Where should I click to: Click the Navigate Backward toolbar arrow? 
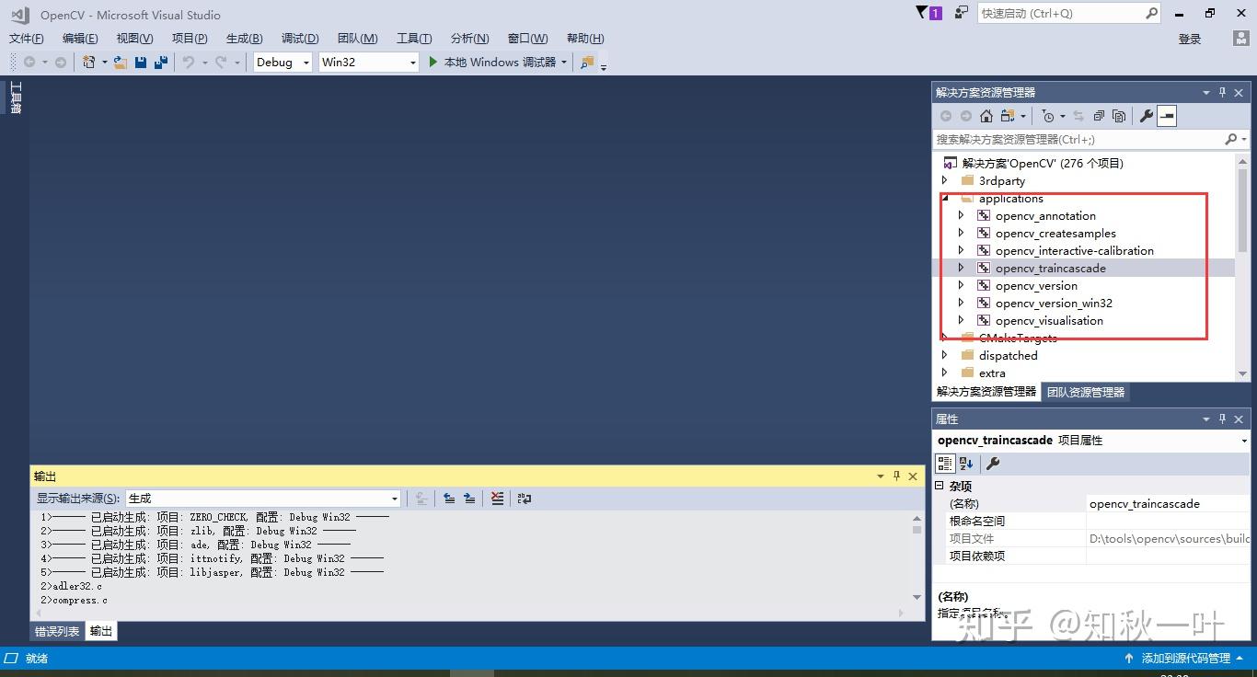29,63
